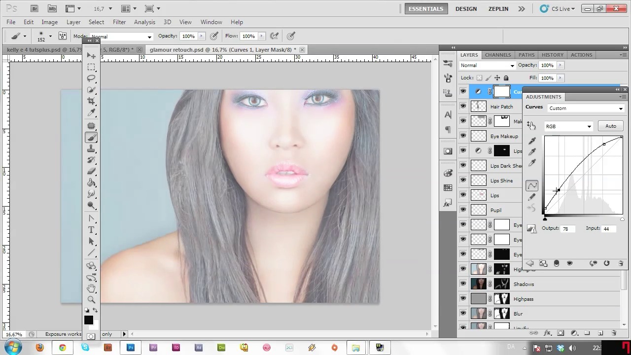Select the Clone Stamp tool

point(91,149)
